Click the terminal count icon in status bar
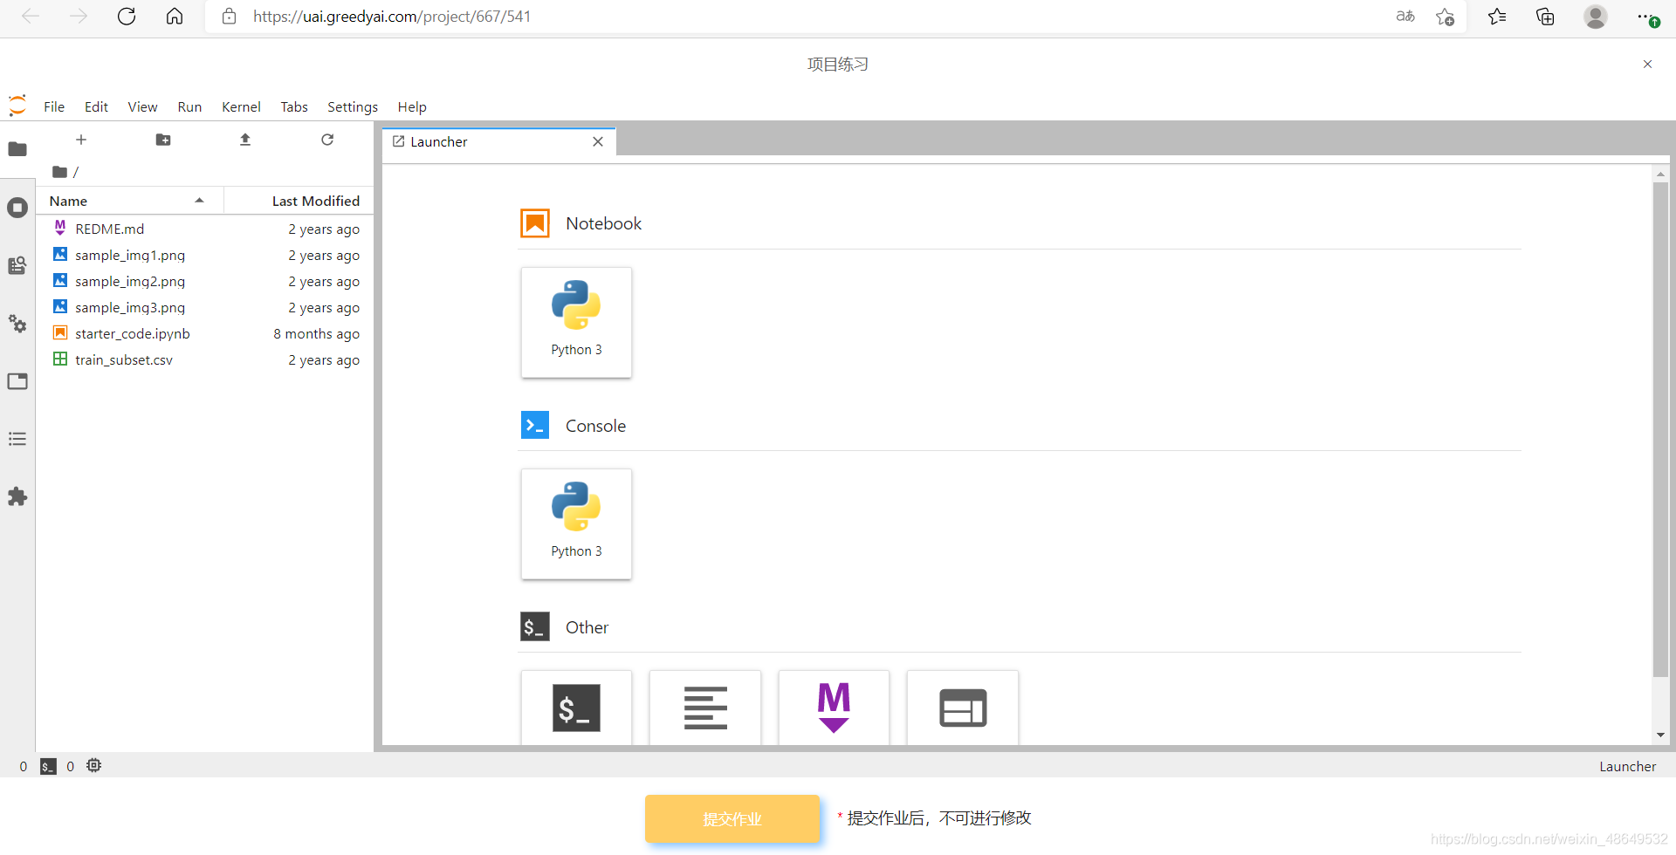Screen dimensions: 1676x855 pos(49,766)
